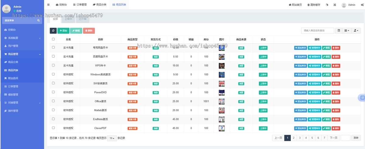Sort by the 库存 column header
Image resolution: width=365 pixels, height=149 pixels.
[x=206, y=39]
